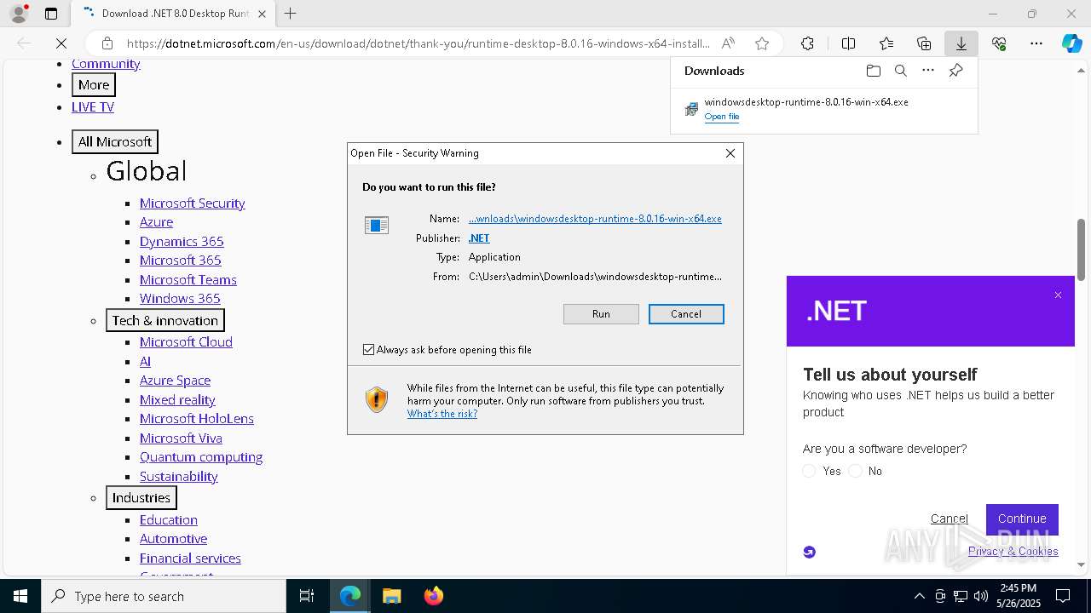Open Collections icon in toolbar
Screen dimensions: 1091x613
click(924, 43)
